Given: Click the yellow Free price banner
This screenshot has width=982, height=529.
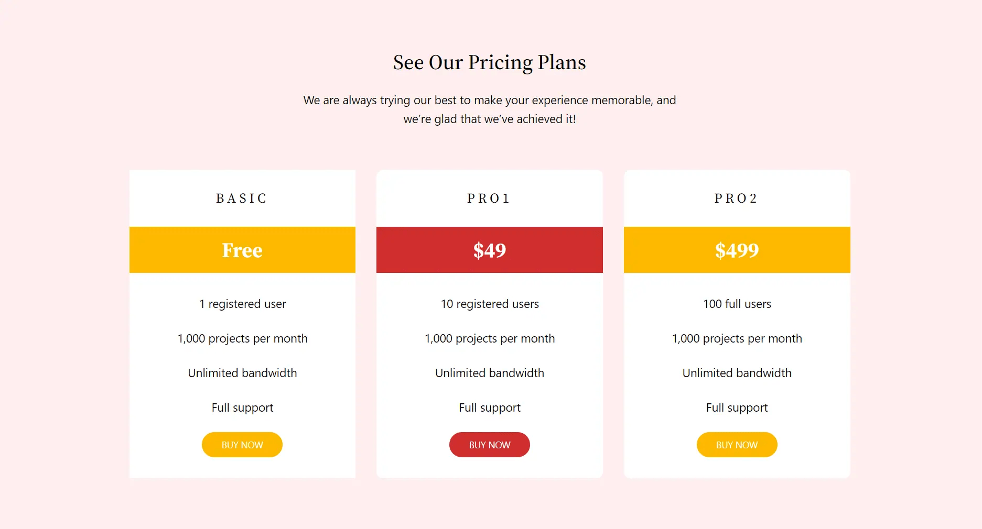Looking at the screenshot, I should (x=242, y=250).
